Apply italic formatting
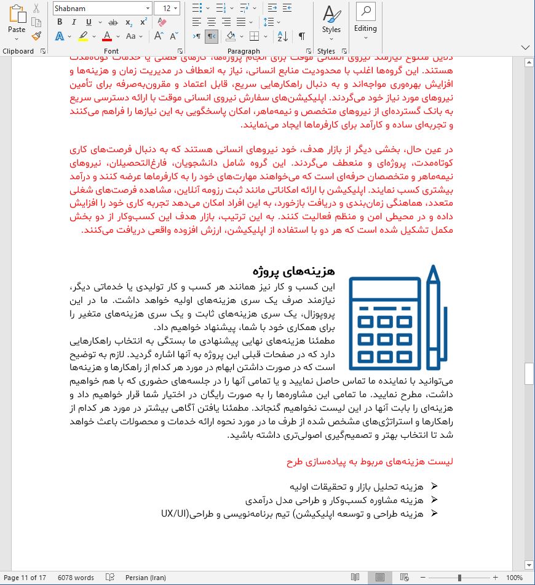Viewport: 535px width, 585px height. click(73, 22)
